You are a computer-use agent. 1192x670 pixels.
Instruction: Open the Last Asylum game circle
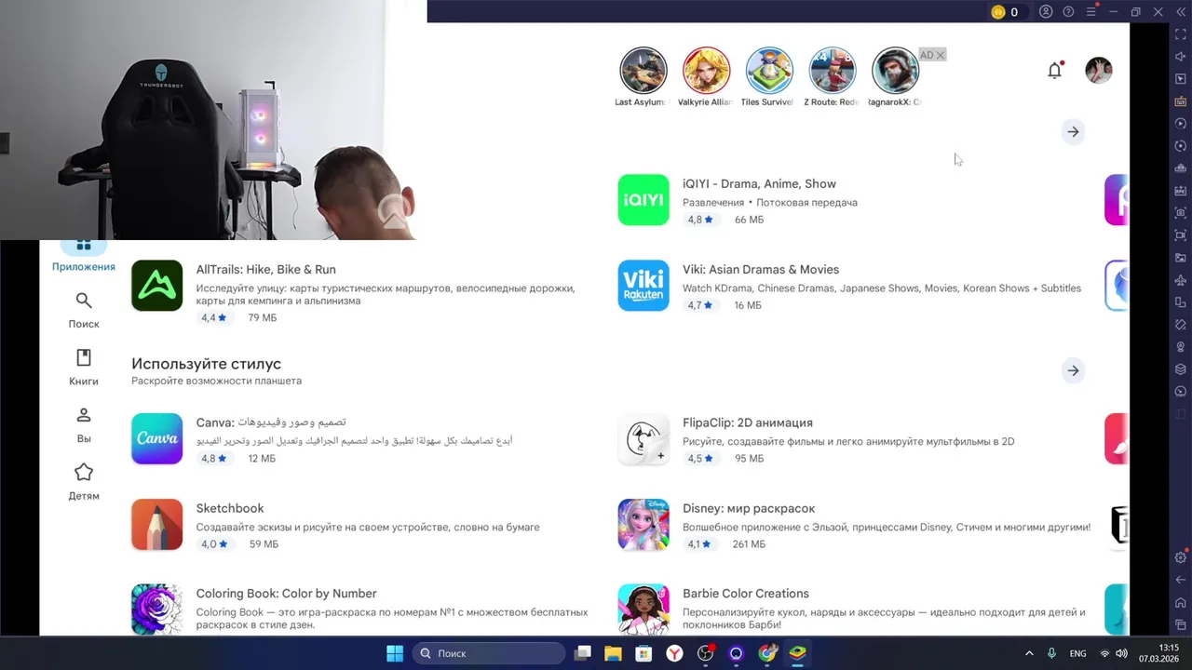[643, 71]
